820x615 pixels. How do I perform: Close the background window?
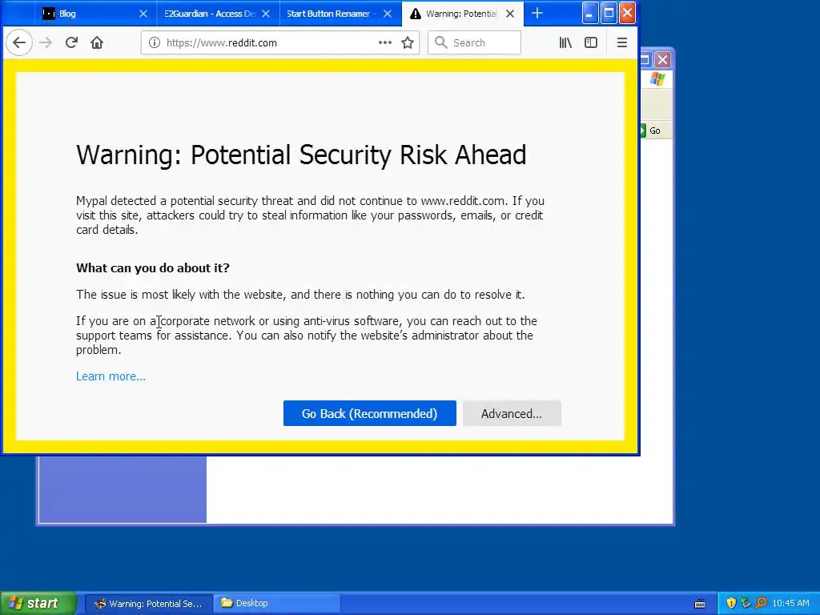pyautogui.click(x=662, y=59)
